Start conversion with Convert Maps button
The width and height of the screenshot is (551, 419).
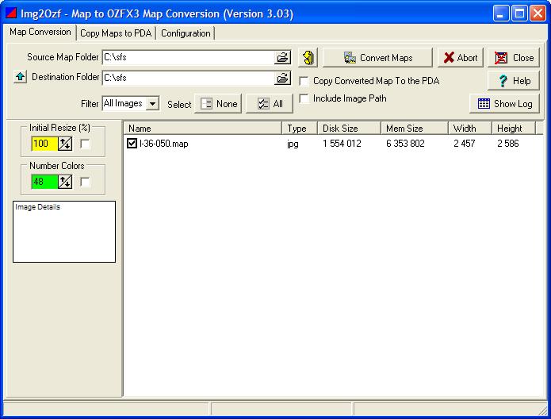coord(378,58)
